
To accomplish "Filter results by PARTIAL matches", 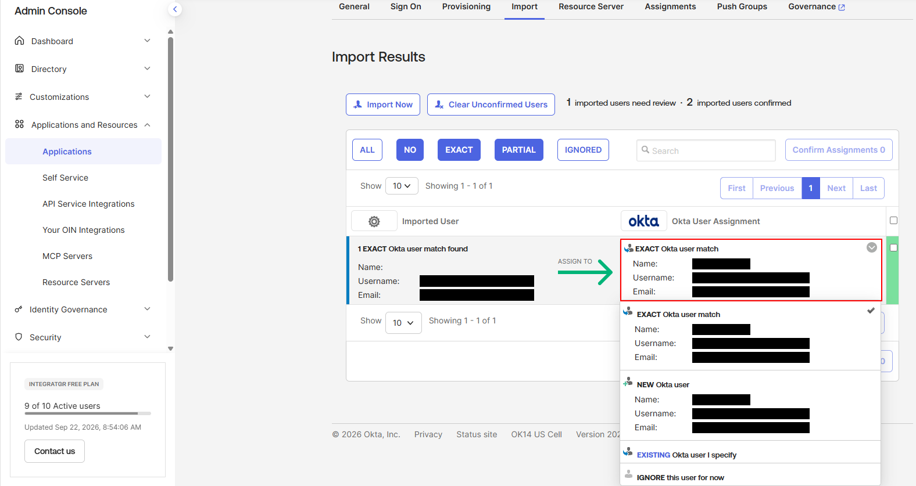I will [x=519, y=150].
